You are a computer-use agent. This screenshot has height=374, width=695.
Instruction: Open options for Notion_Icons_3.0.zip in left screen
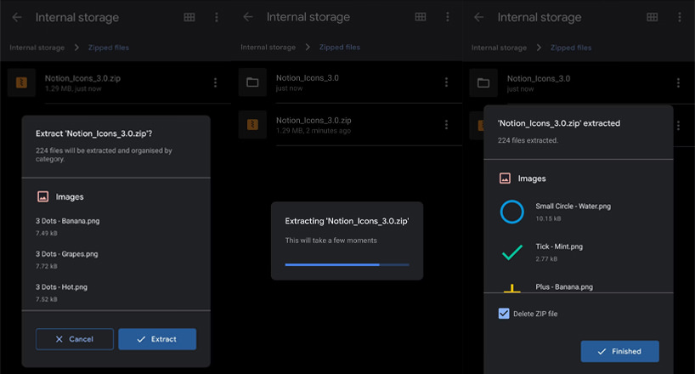pyautogui.click(x=215, y=82)
